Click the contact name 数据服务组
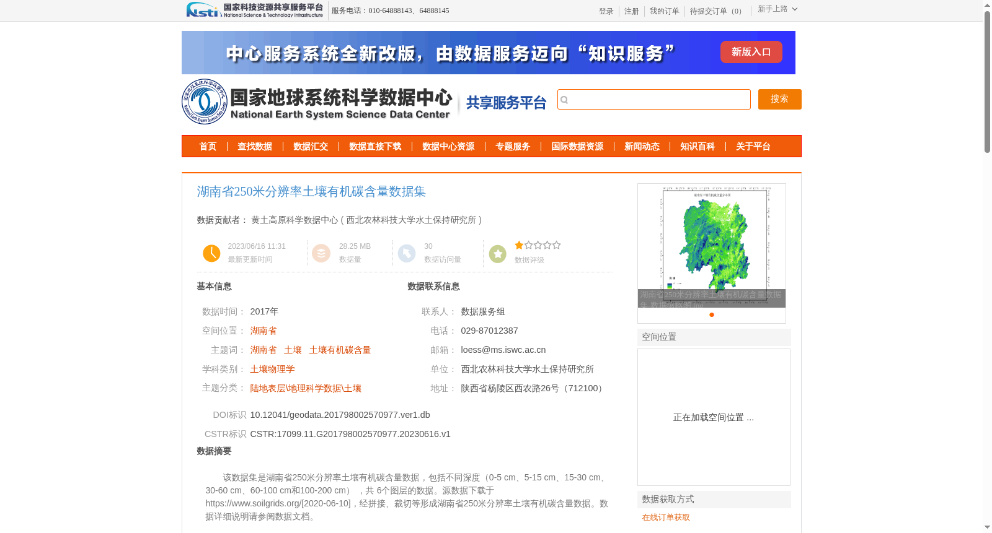The image size is (992, 533). click(x=483, y=311)
